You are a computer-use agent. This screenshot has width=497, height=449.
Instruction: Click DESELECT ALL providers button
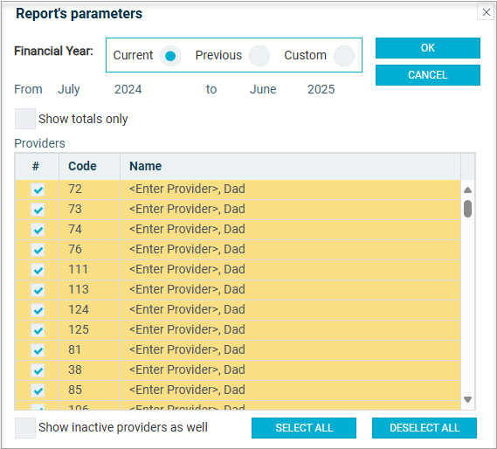click(x=425, y=428)
